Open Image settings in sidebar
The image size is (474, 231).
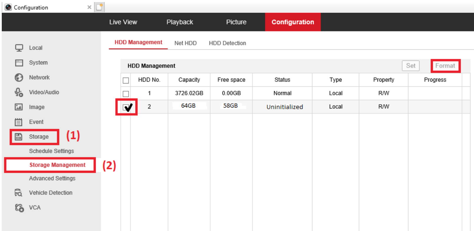[37, 107]
